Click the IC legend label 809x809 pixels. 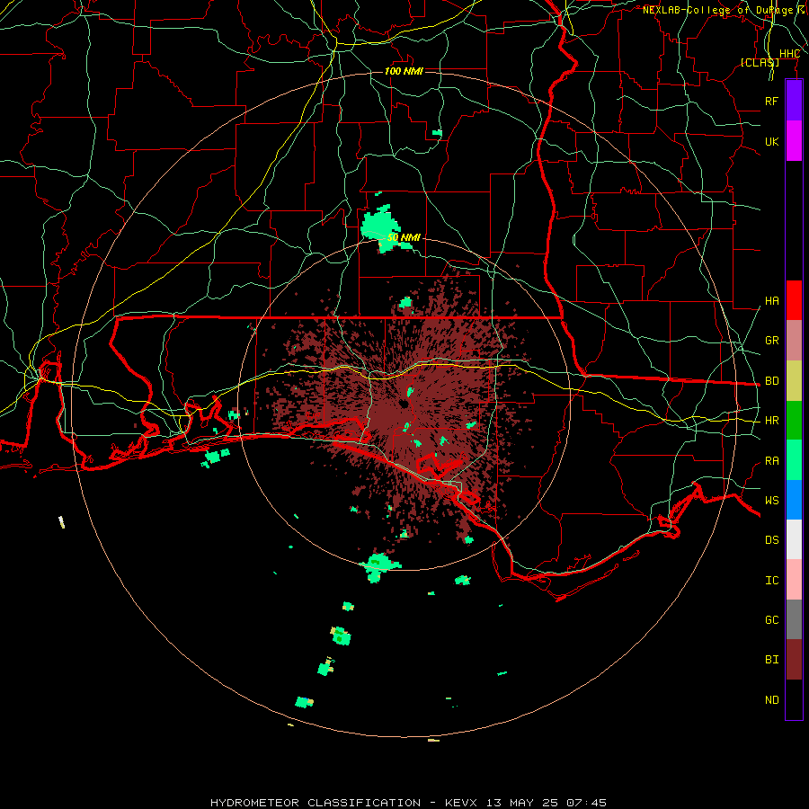tap(772, 581)
